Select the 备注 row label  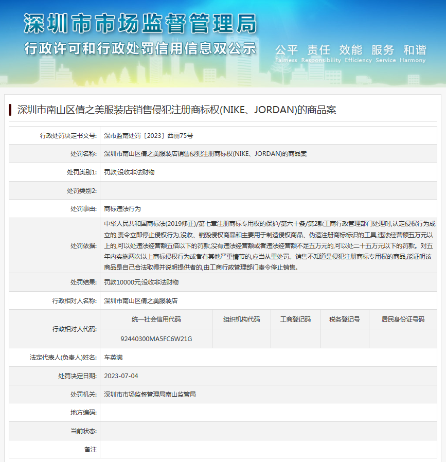point(91,450)
